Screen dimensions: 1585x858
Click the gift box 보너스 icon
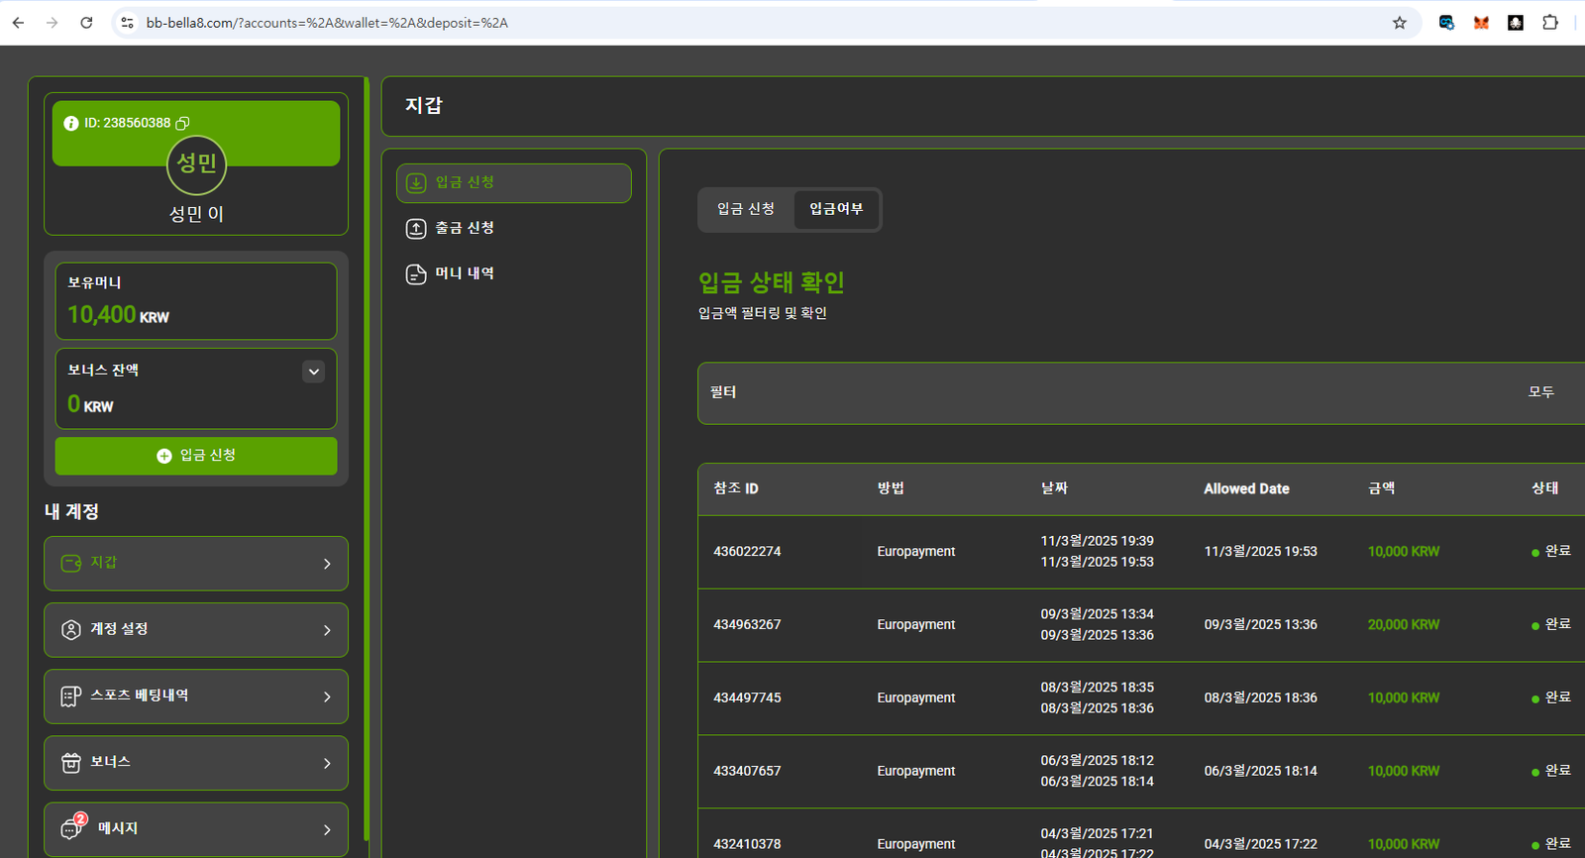71,763
